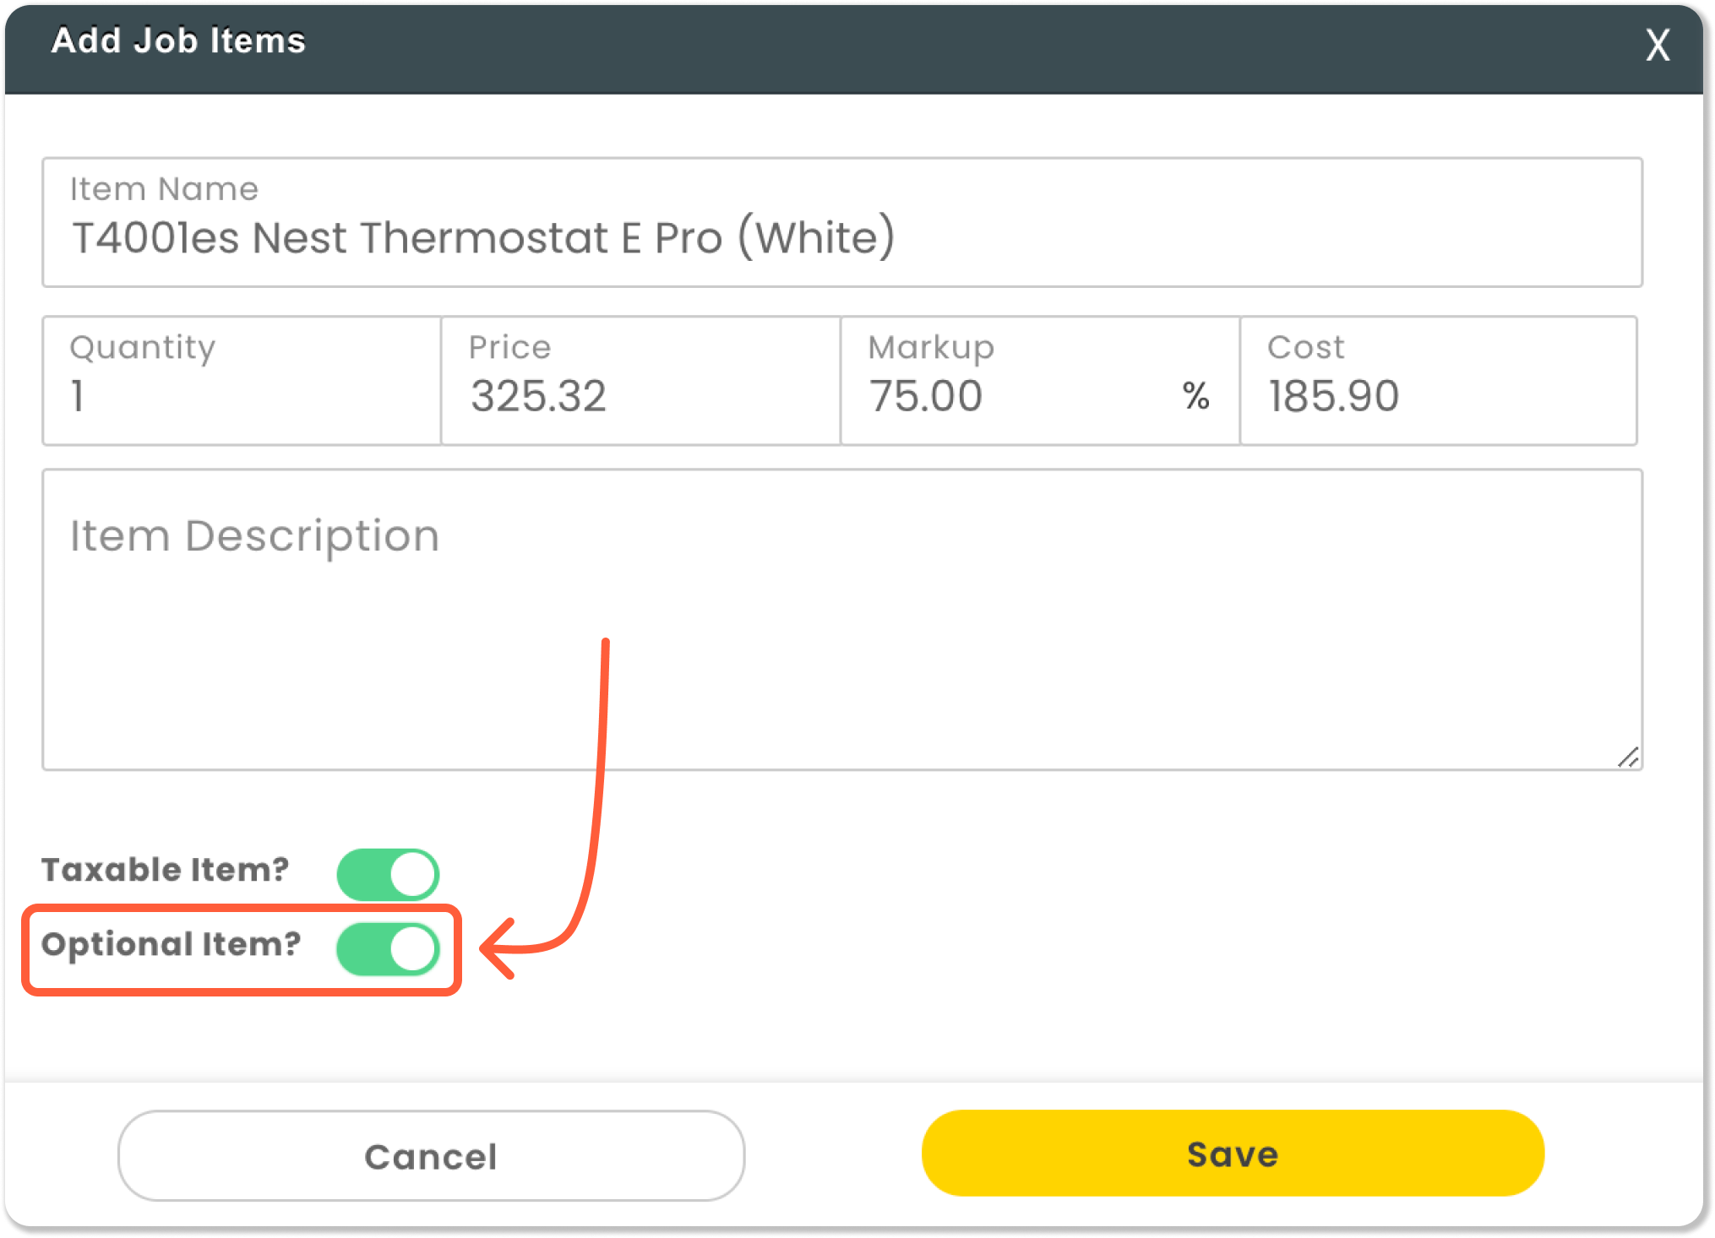Click the Taxable Item label text
The height and width of the screenshot is (1238, 1715).
pyautogui.click(x=166, y=870)
